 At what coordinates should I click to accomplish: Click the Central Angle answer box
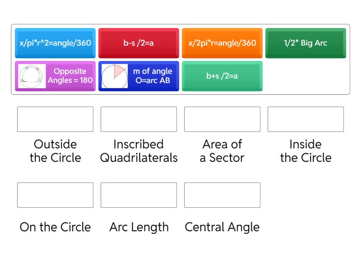coord(222,195)
